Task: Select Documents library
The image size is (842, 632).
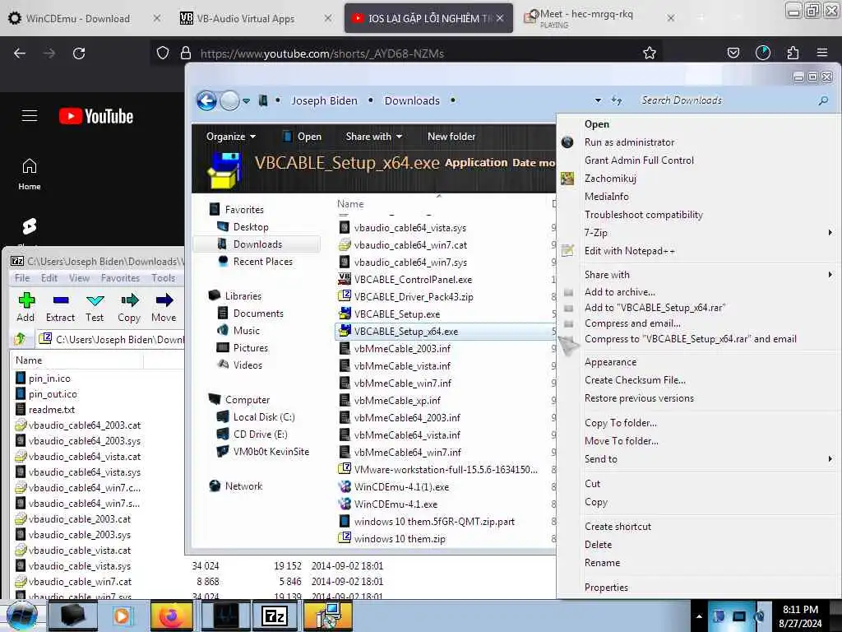Action: [x=257, y=314]
